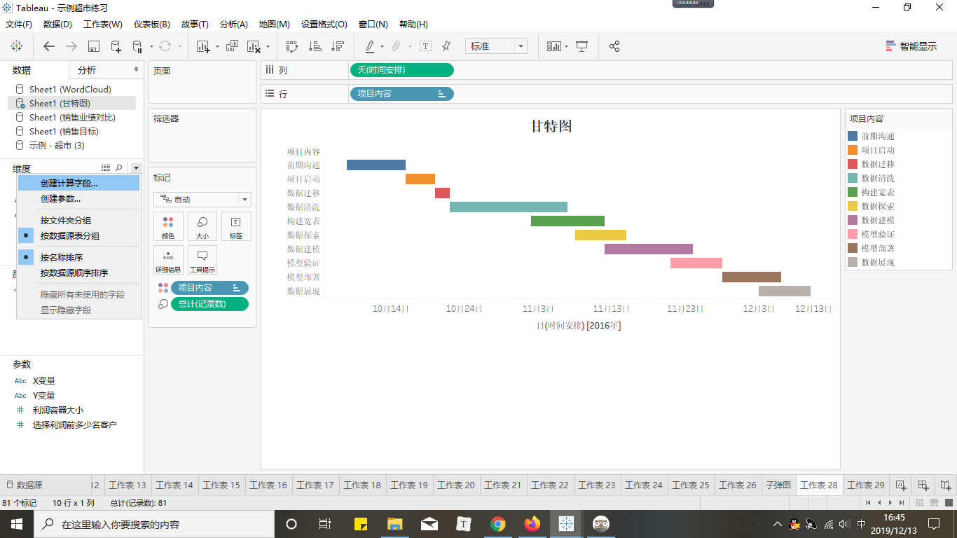Click the 天(时间安排) pill on columns
This screenshot has height=538, width=957.
[401, 70]
